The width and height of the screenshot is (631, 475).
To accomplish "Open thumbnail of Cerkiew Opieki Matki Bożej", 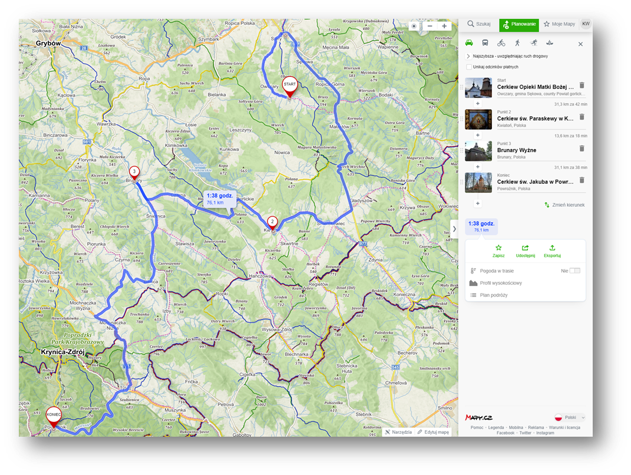I will pos(478,88).
